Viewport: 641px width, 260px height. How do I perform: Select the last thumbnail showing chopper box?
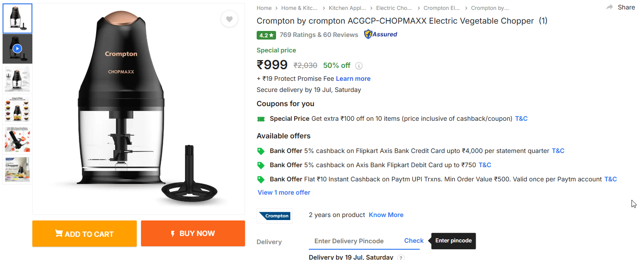(x=17, y=169)
